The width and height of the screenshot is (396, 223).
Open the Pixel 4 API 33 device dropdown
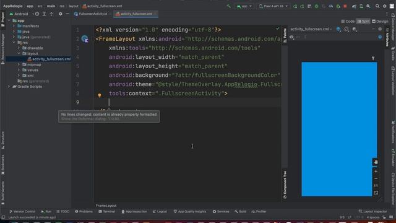pyautogui.click(x=273, y=6)
